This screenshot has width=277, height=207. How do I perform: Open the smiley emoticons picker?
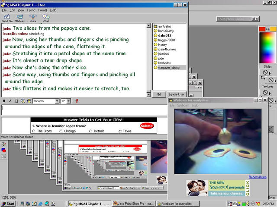23,101
